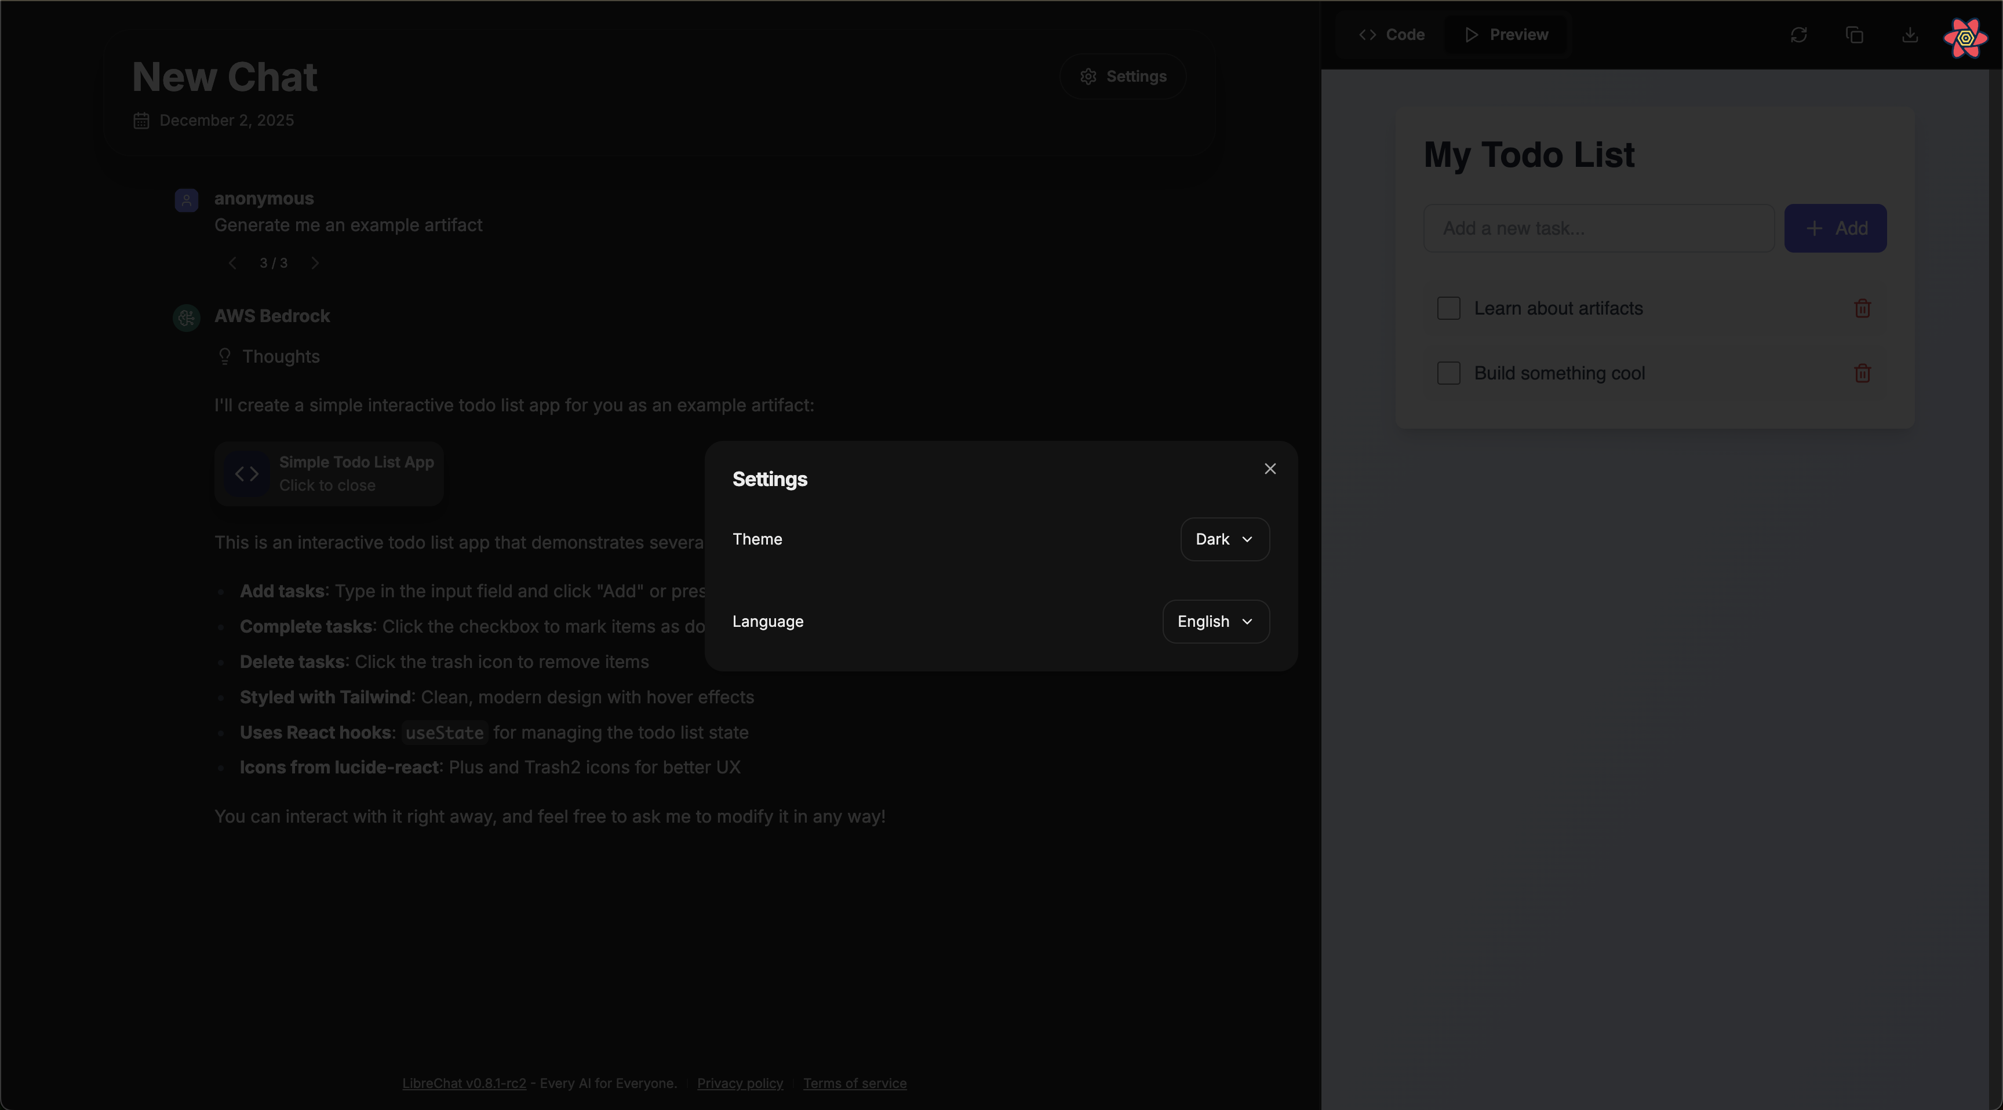The width and height of the screenshot is (2003, 1110).
Task: Check the Build something cool task
Action: [1448, 373]
